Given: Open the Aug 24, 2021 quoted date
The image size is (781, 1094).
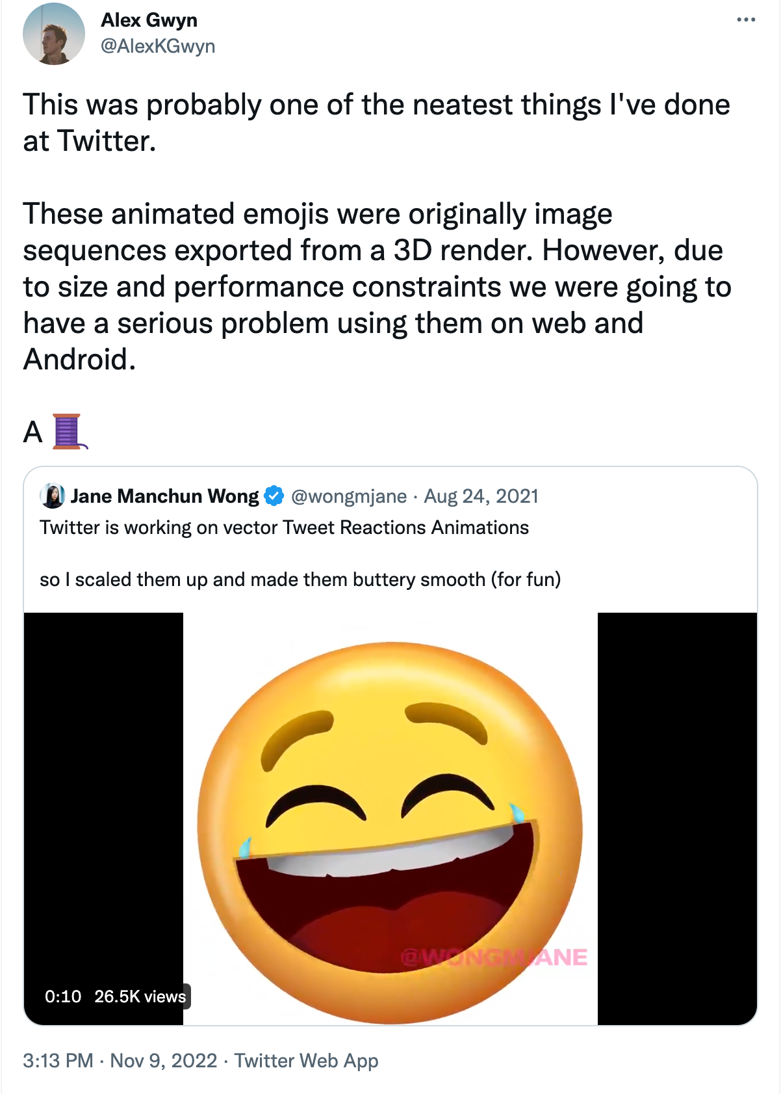Looking at the screenshot, I should (481, 496).
